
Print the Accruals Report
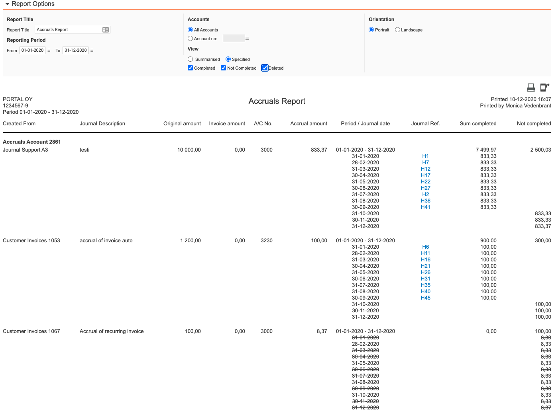(531, 88)
